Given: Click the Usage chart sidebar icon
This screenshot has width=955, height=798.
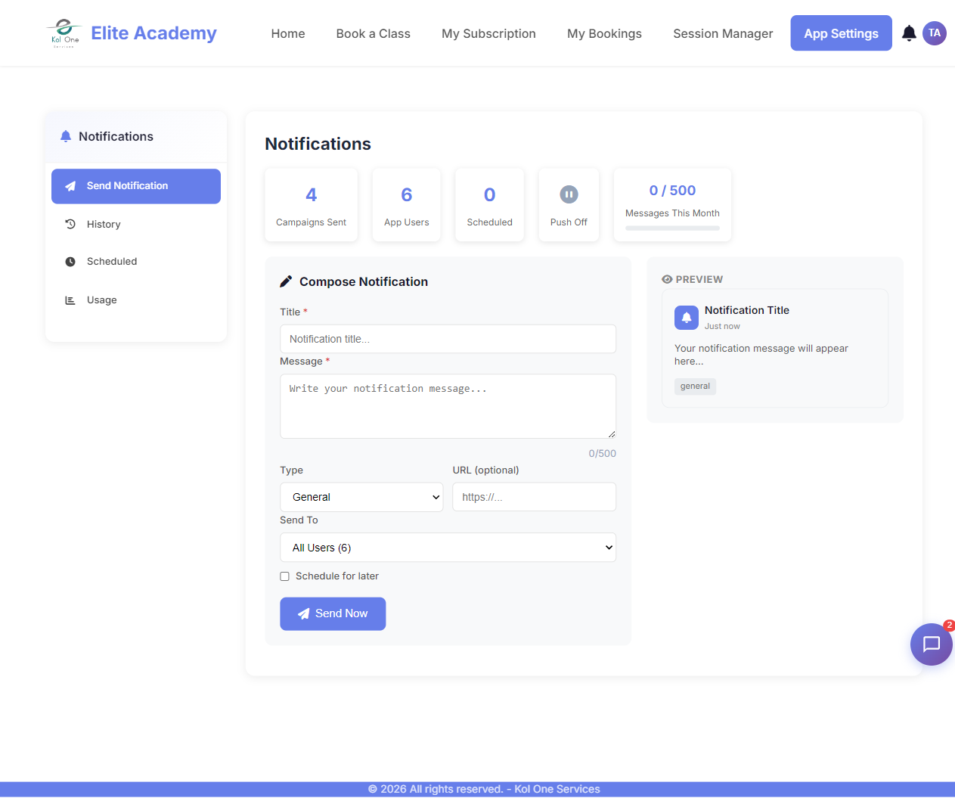Looking at the screenshot, I should [70, 300].
